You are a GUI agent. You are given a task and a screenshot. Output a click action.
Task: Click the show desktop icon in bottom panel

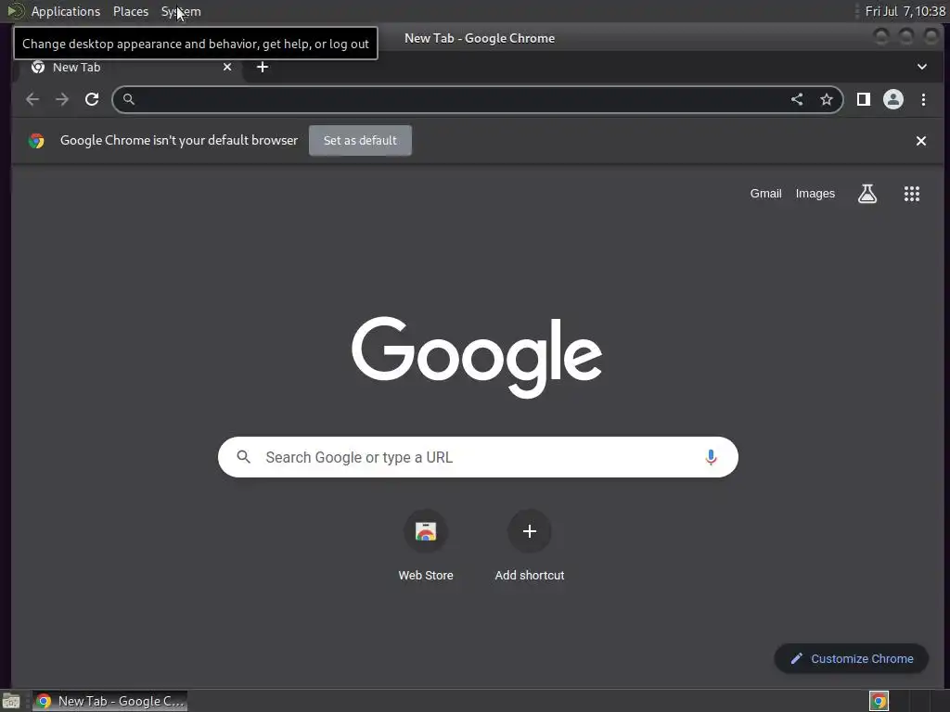pos(11,701)
